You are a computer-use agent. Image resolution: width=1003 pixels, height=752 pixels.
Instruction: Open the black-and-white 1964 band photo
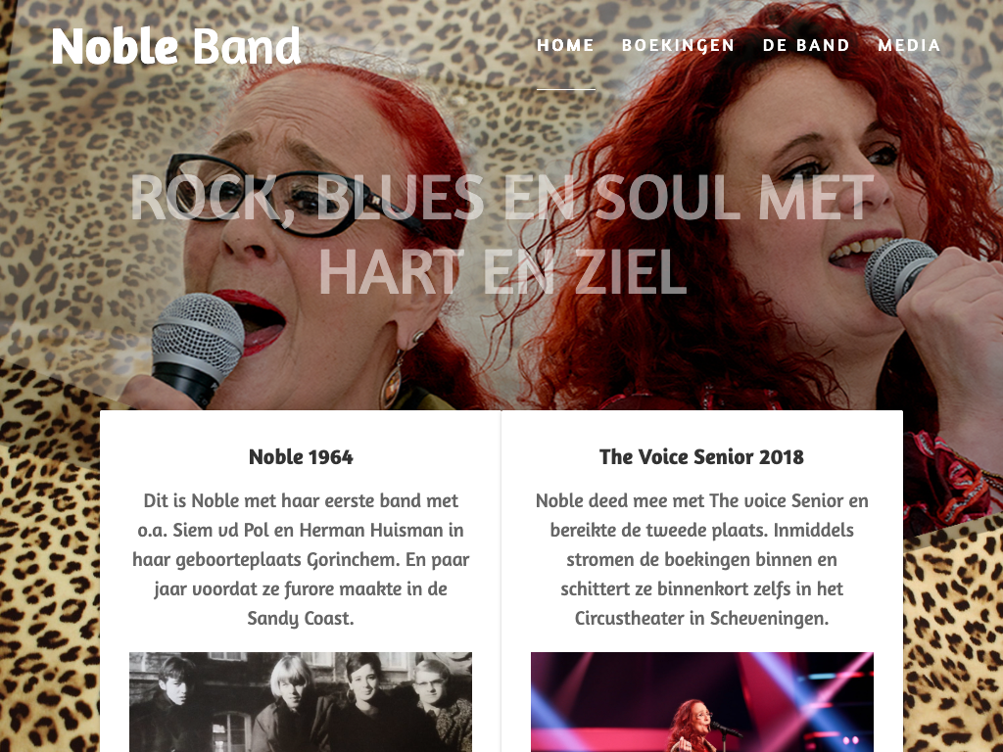click(301, 702)
